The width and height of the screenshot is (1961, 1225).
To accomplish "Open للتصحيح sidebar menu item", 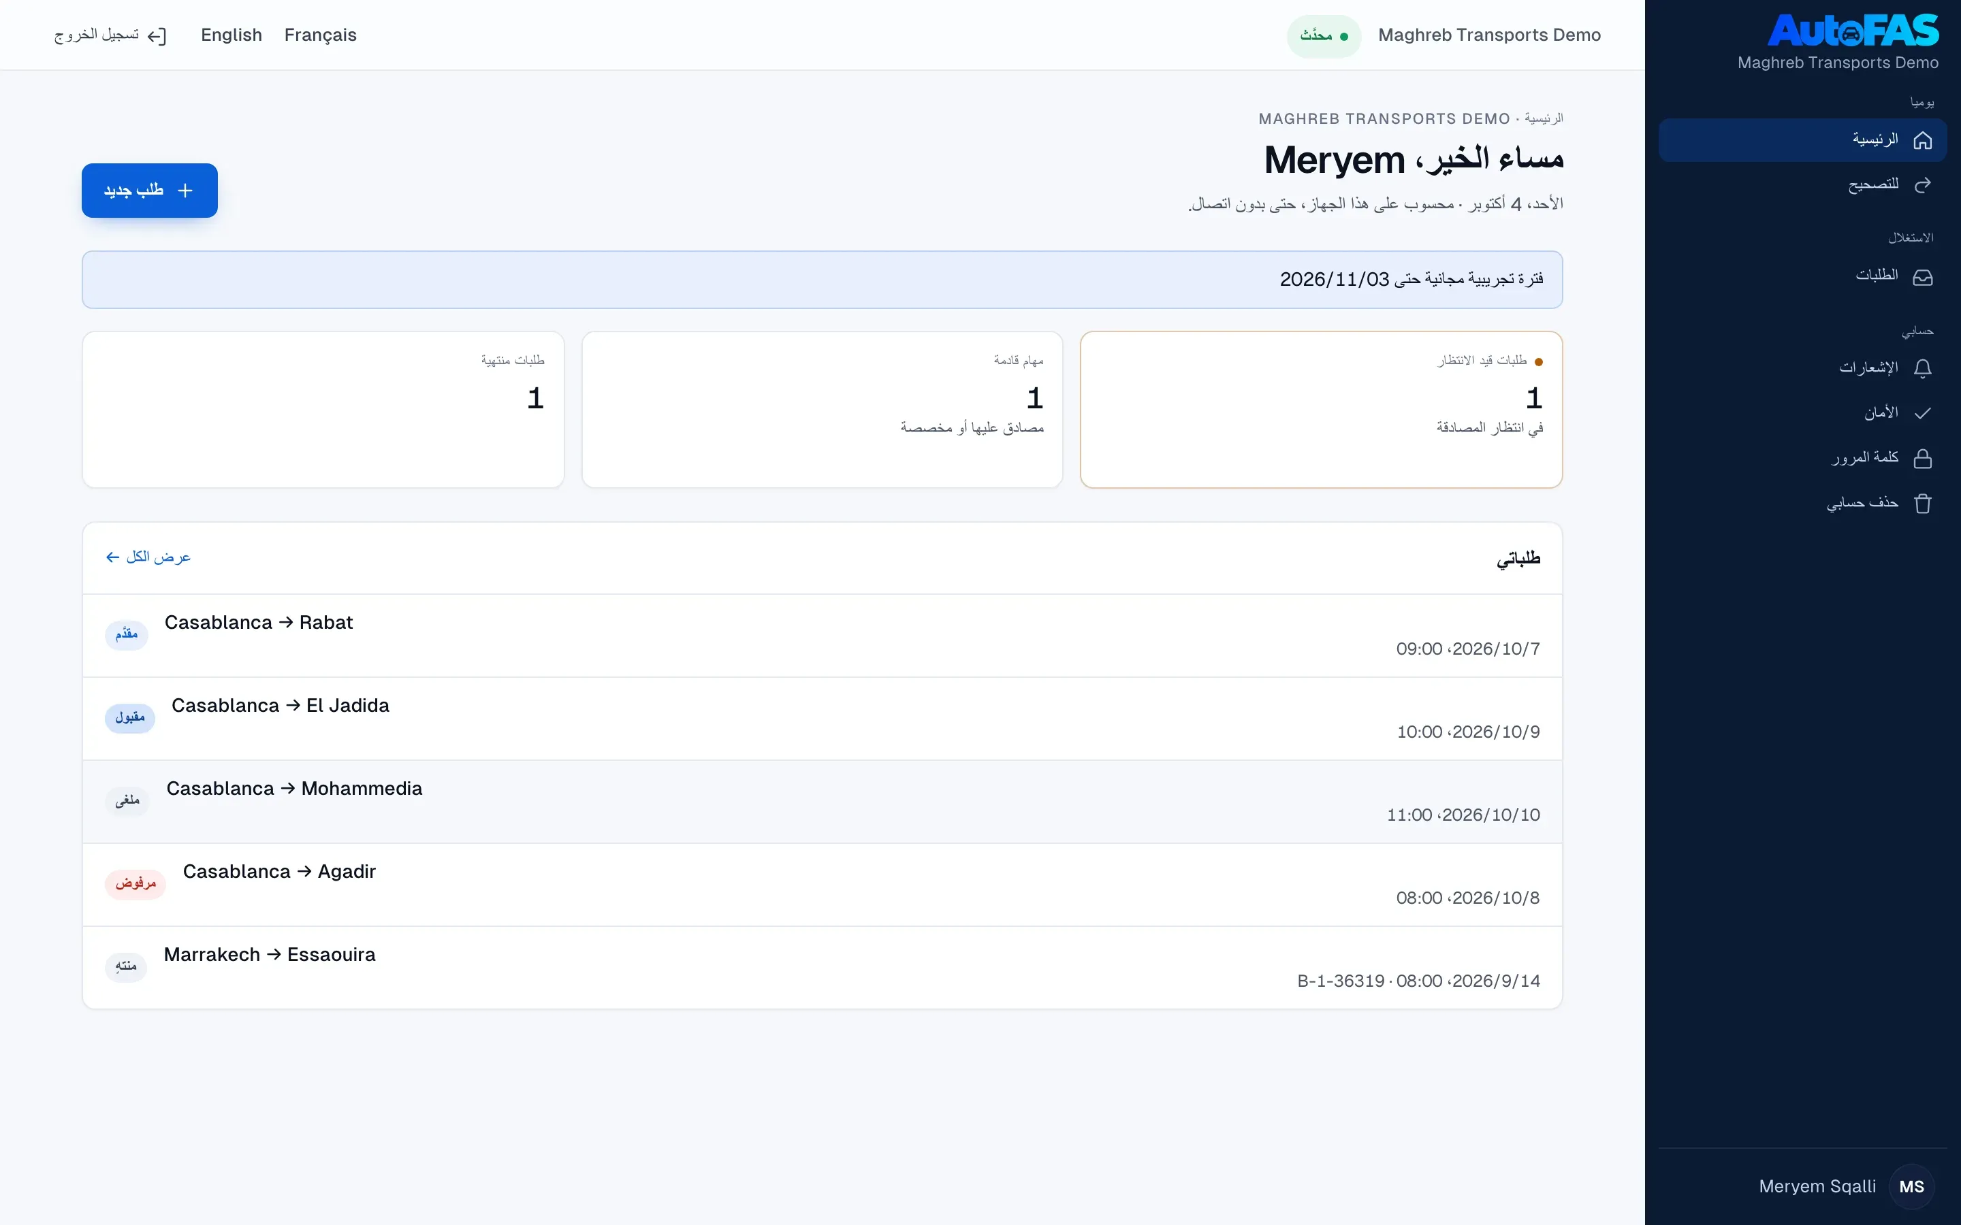I will [1802, 184].
